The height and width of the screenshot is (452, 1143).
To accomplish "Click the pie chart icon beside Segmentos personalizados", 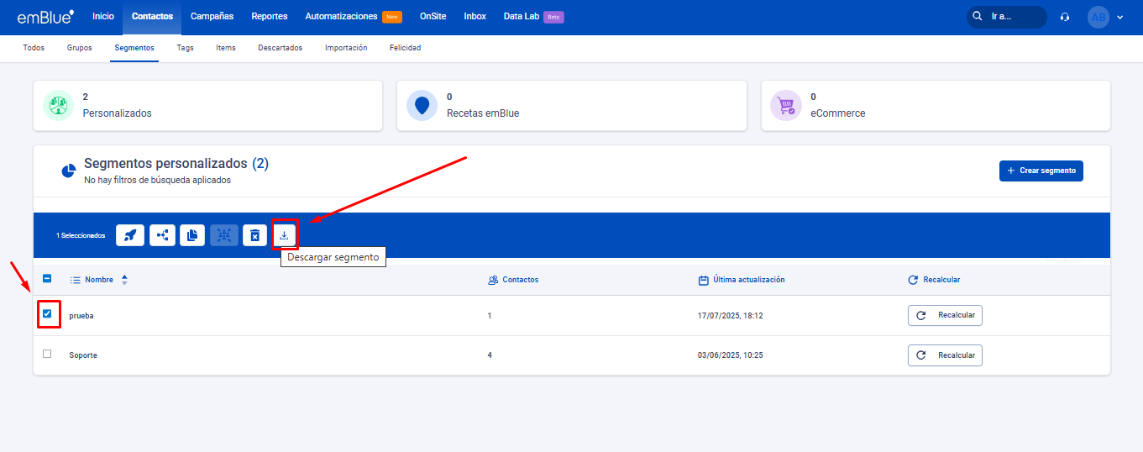I will point(69,171).
